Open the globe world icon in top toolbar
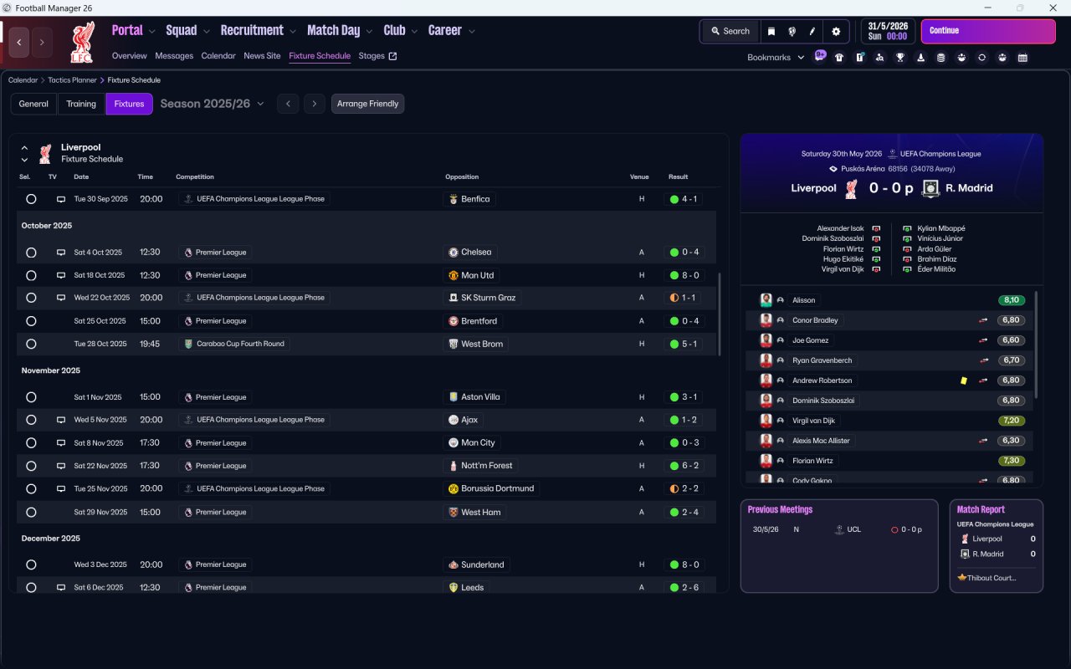The height and width of the screenshot is (669, 1071). coord(792,31)
